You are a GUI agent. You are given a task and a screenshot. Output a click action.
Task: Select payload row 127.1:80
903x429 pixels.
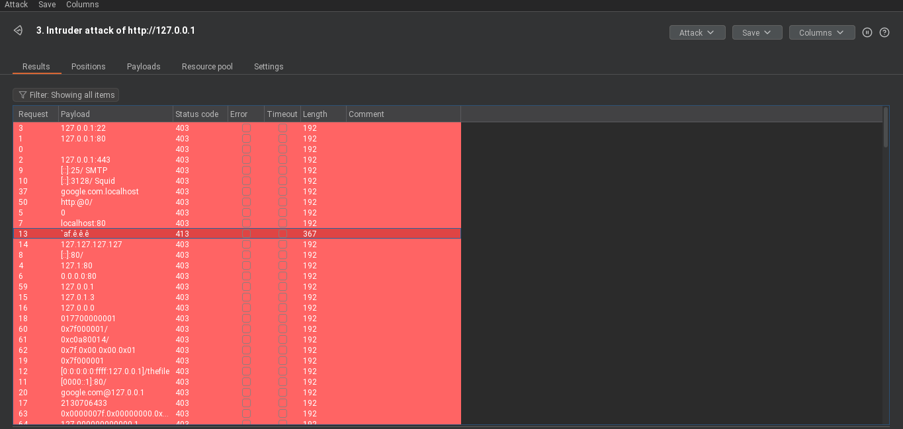(x=237, y=266)
